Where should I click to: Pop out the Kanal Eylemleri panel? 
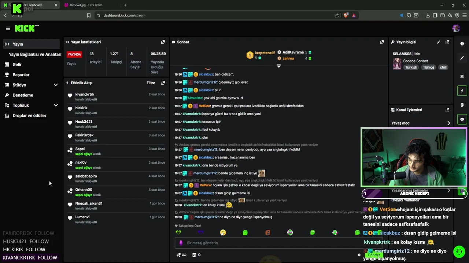point(447,110)
